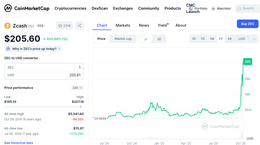Click the search magnifier icon
Viewport: 260px width, 145px height.
coord(239,8)
